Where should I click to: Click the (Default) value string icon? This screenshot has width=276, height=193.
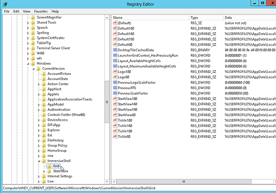point(115,23)
